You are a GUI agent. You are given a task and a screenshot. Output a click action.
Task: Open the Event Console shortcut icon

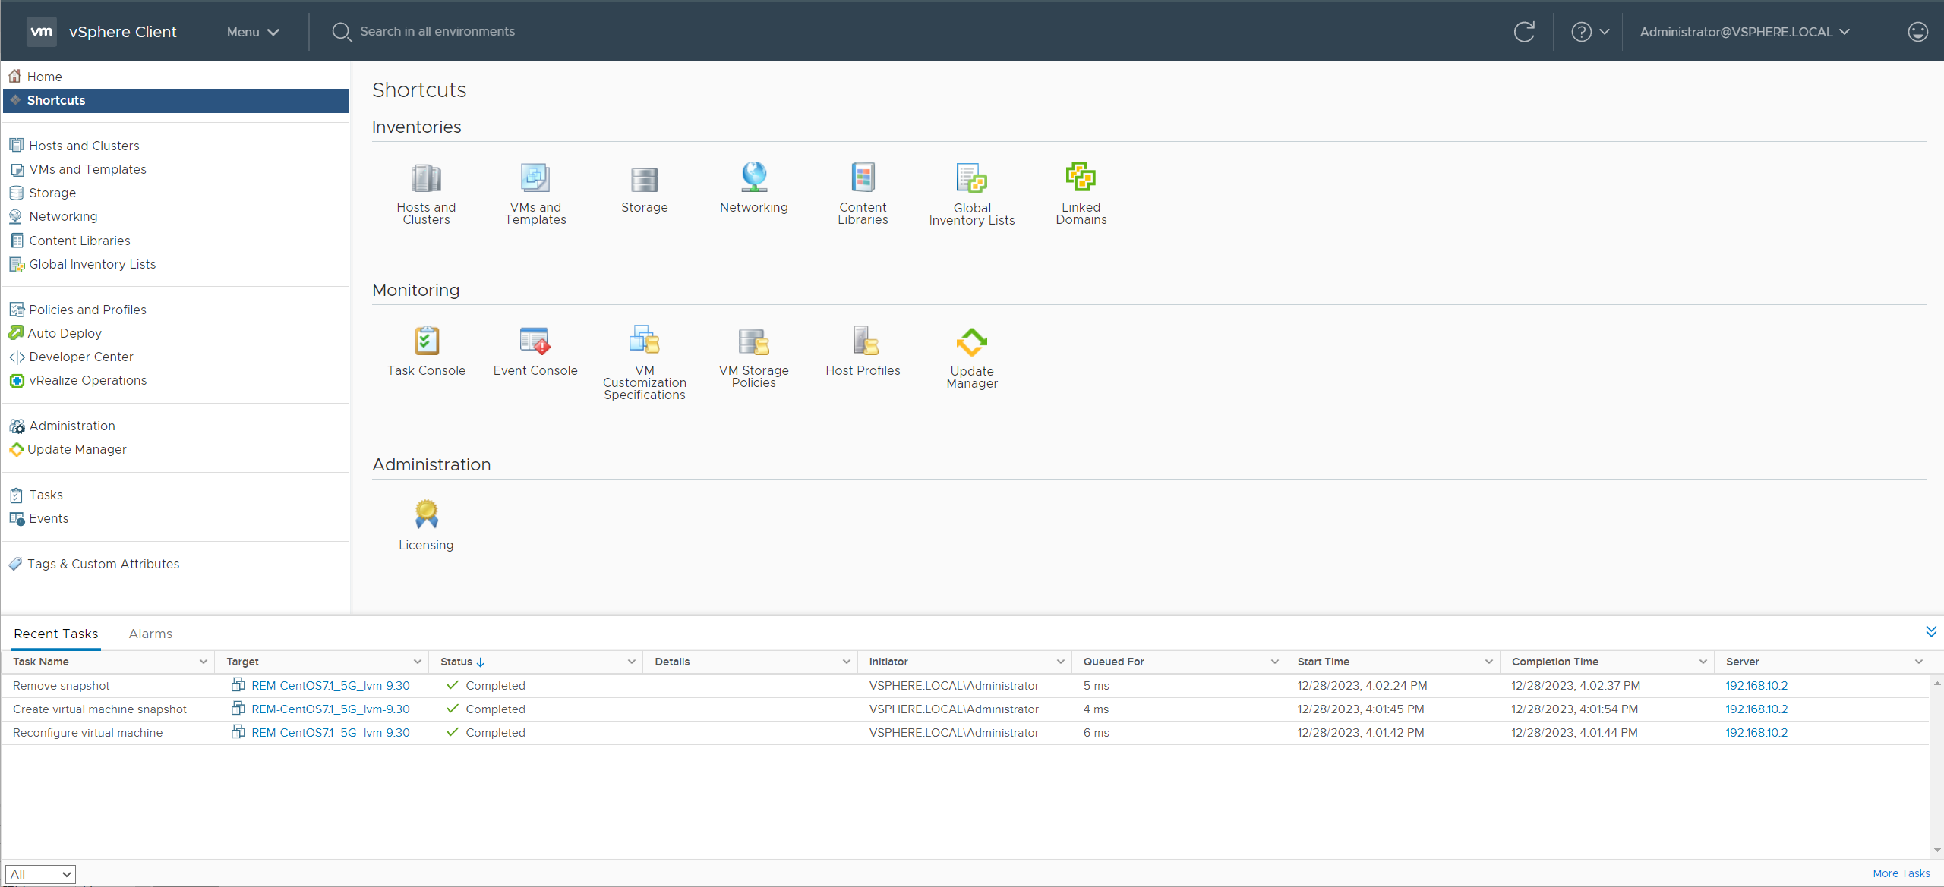[x=535, y=341]
